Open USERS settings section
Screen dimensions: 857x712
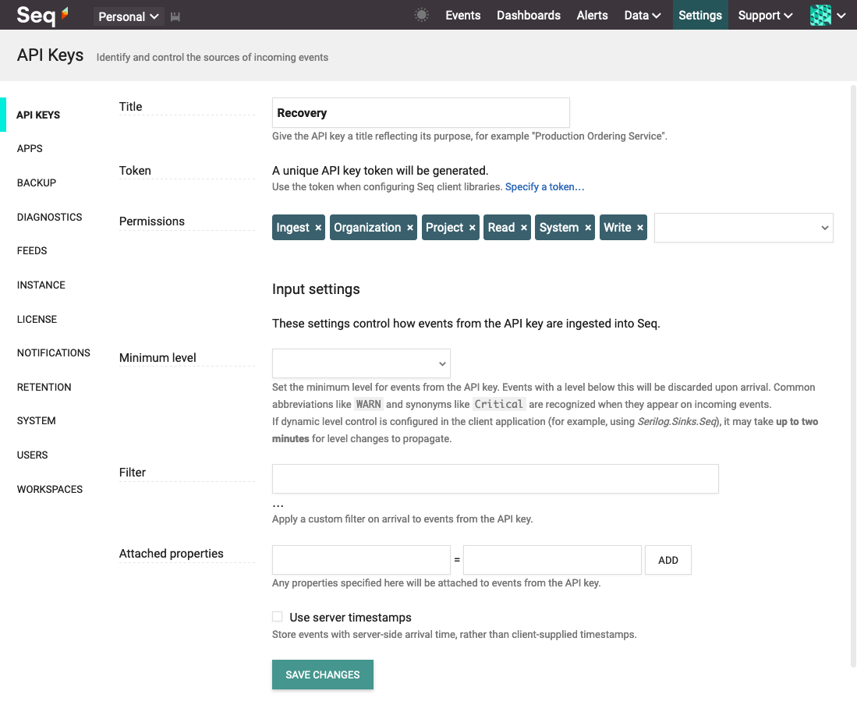pos(32,455)
